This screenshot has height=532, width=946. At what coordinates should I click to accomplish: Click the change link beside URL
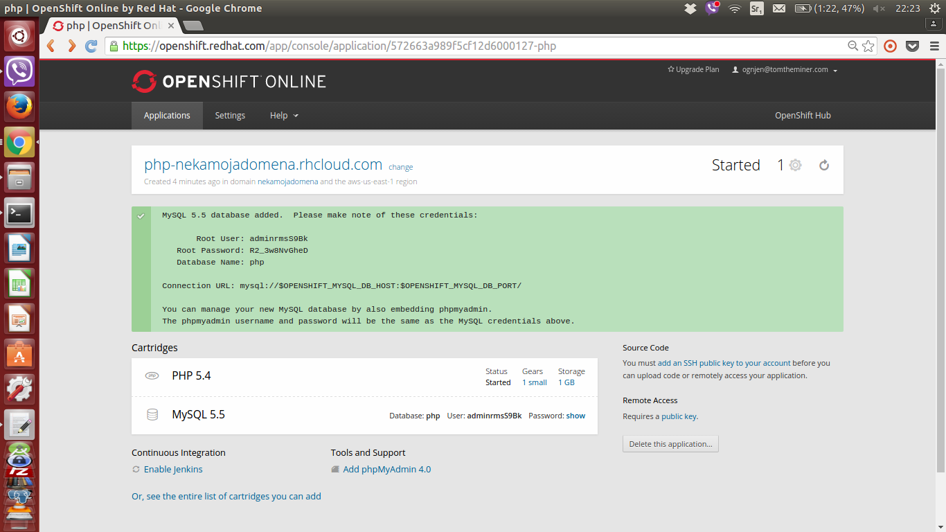point(401,167)
